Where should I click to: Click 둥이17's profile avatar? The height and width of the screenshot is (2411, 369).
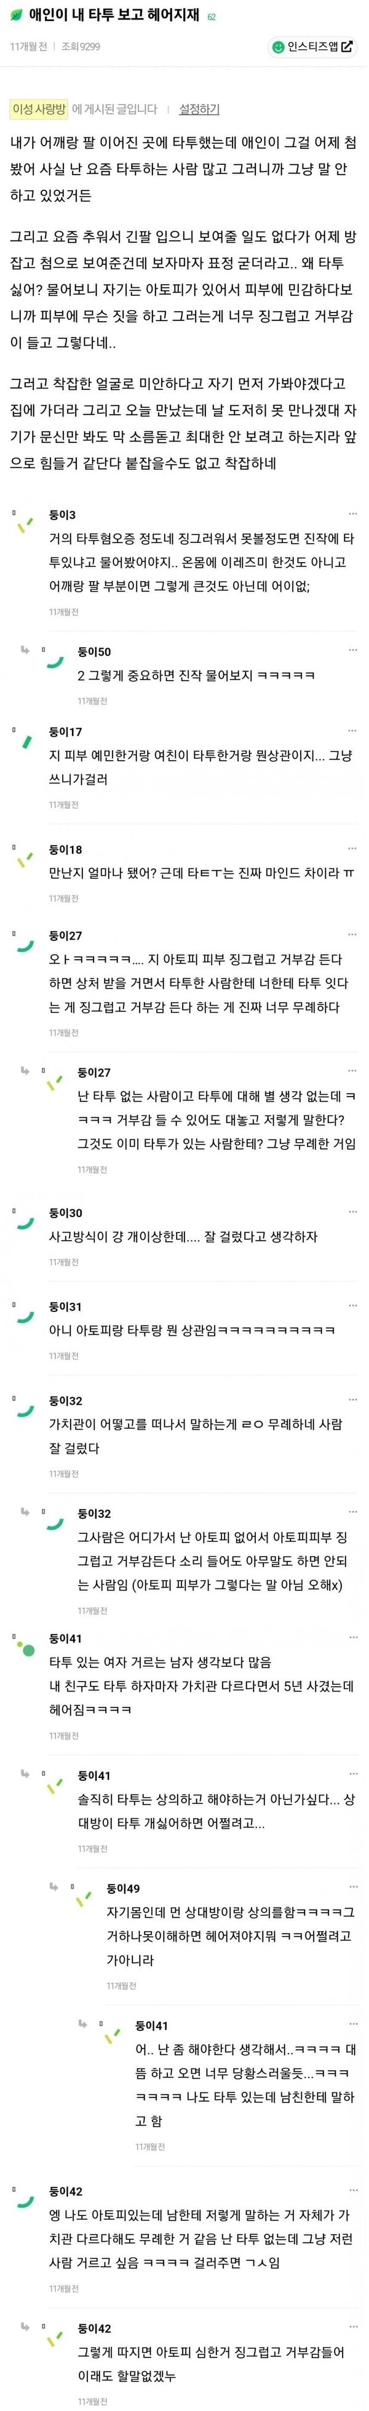tap(25, 743)
